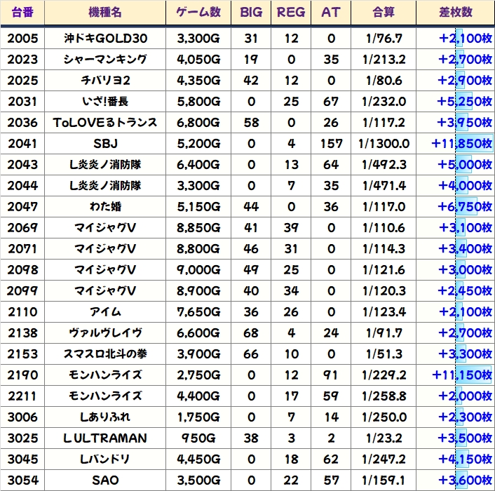This screenshot has width=495, height=491.
Task: Click the 6,800G game count cell
Action: 198,123
